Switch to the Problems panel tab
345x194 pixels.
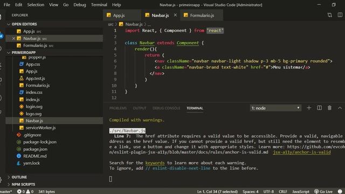[x=118, y=108]
